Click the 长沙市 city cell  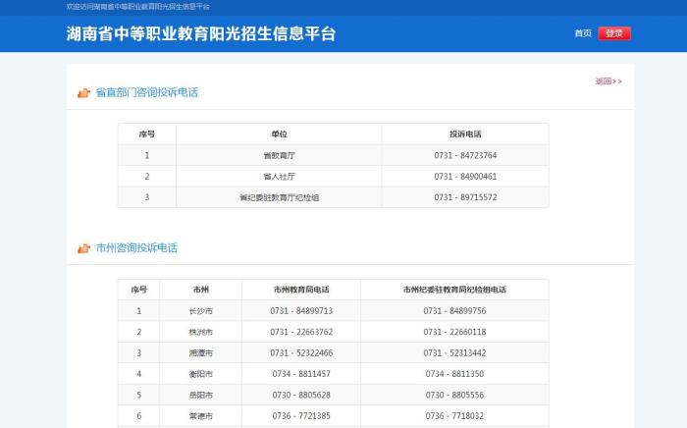[x=200, y=311]
